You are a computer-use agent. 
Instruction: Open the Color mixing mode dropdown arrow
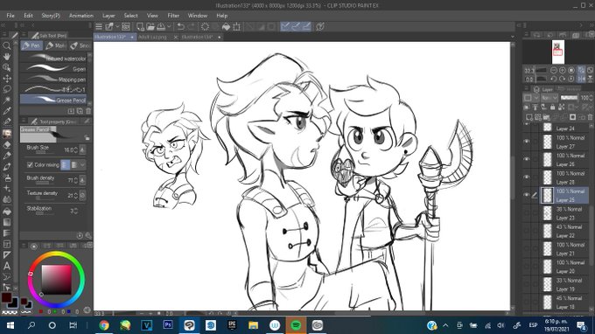82,165
